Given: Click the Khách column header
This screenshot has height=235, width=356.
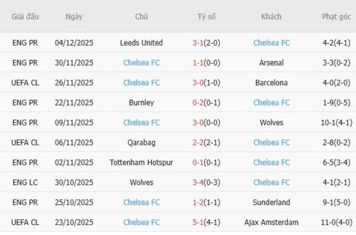Looking at the screenshot, I should point(271,16).
